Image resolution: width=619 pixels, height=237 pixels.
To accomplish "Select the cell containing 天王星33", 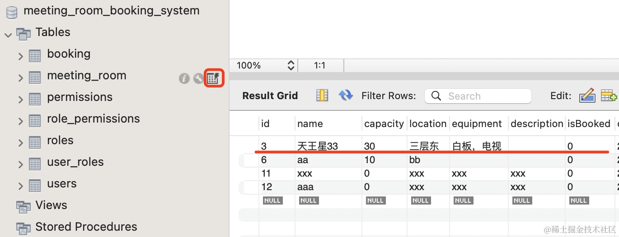I will 318,146.
